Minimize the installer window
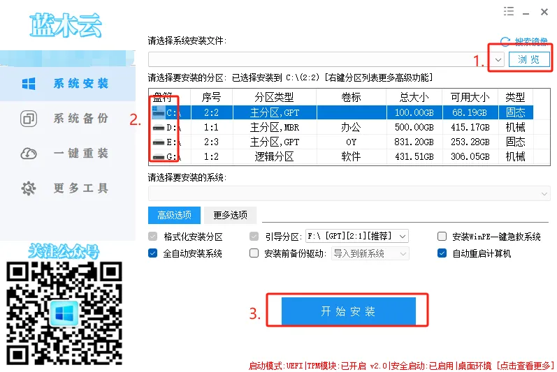The image size is (557, 372). 526,12
